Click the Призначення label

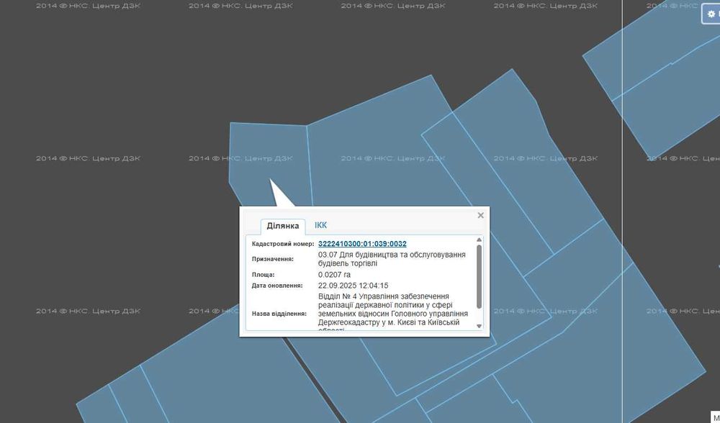point(272,259)
